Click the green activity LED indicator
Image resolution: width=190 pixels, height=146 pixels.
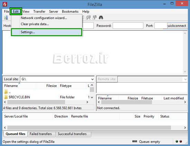coord(177,141)
